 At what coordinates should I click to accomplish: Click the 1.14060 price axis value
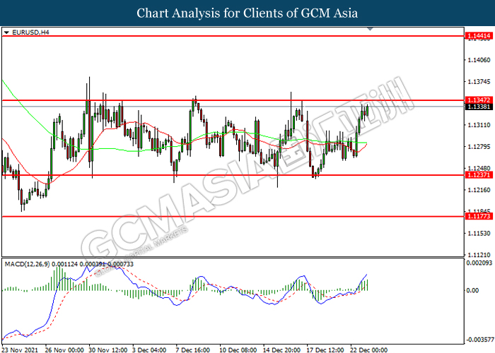479,60
